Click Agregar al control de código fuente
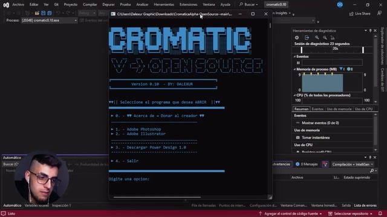This screenshot has width=387, height=217. [x=290, y=213]
